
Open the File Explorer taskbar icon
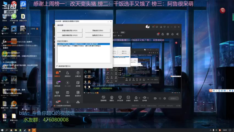coord(16,130)
